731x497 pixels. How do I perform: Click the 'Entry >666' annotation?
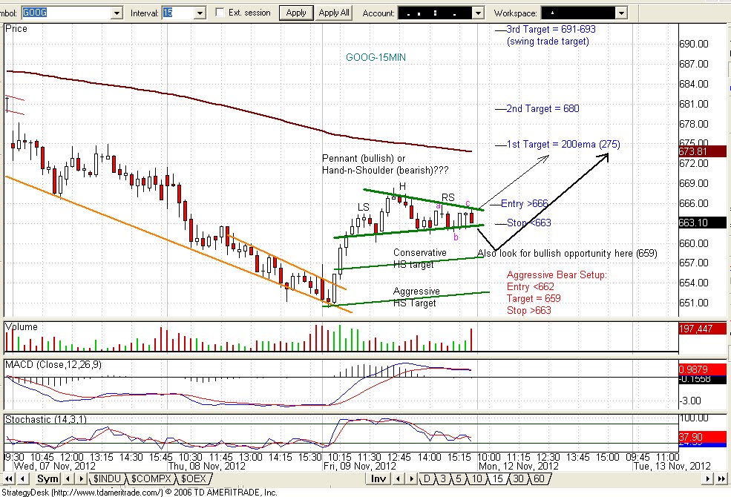pyautogui.click(x=525, y=203)
